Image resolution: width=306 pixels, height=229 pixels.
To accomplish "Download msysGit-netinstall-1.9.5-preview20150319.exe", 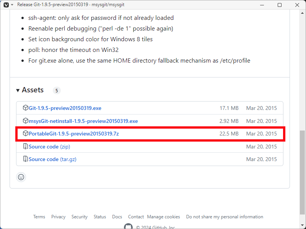I will pyautogui.click(x=83, y=121).
